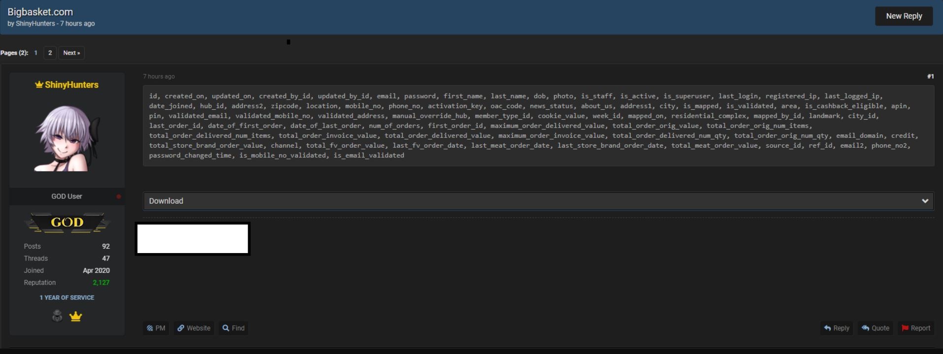Screen dimensions: 943x354
Task: Reply to post #1
Action: [x=837, y=328]
